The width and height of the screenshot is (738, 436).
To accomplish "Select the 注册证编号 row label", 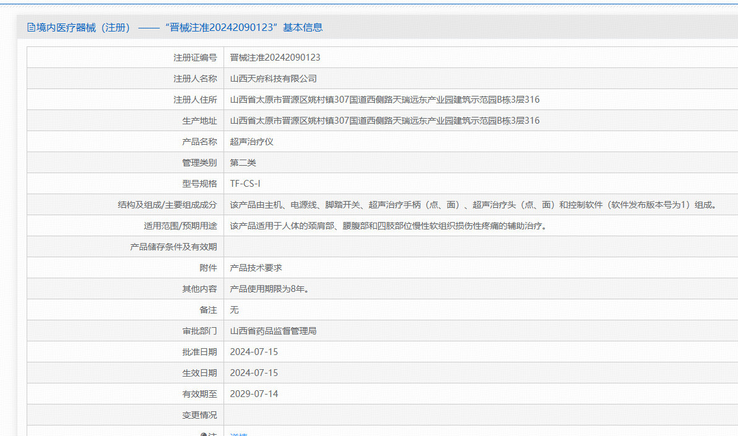I will [198, 57].
